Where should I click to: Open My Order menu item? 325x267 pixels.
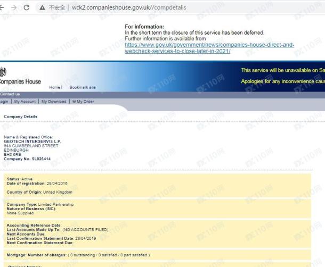(83, 102)
